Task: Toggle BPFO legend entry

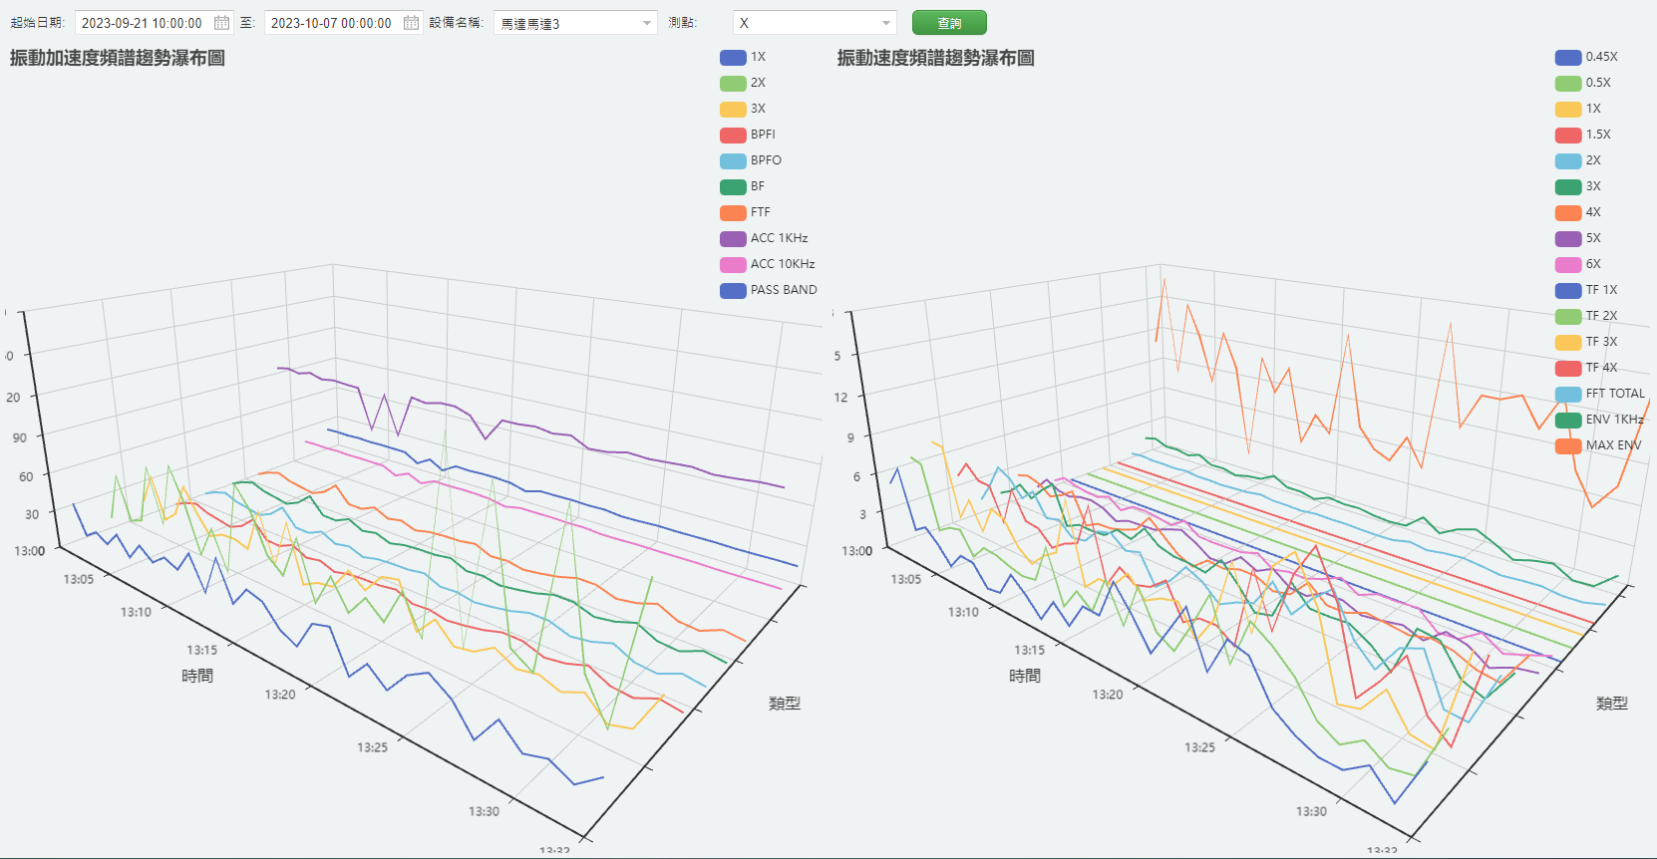Action: coord(751,160)
